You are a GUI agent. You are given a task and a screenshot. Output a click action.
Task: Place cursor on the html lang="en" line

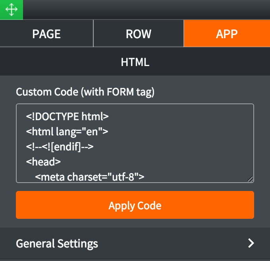tap(67, 131)
